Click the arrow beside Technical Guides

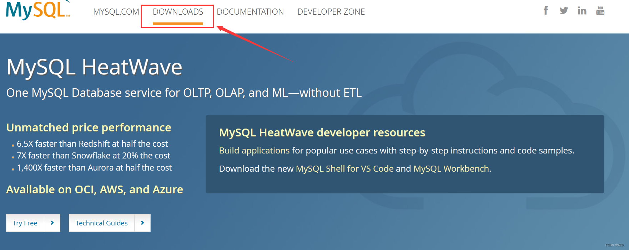(x=142, y=223)
